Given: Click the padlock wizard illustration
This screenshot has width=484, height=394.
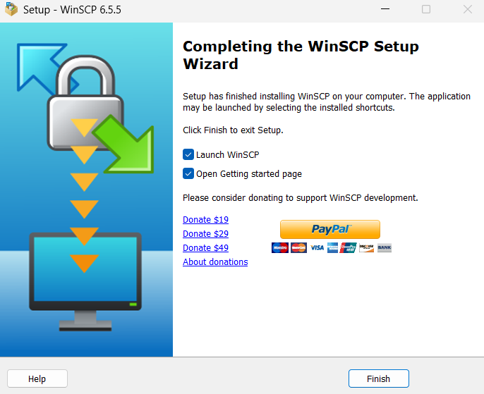Looking at the screenshot, I should click(x=85, y=104).
